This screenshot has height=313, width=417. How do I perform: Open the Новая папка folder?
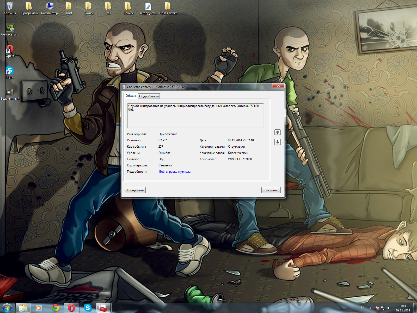point(168,8)
